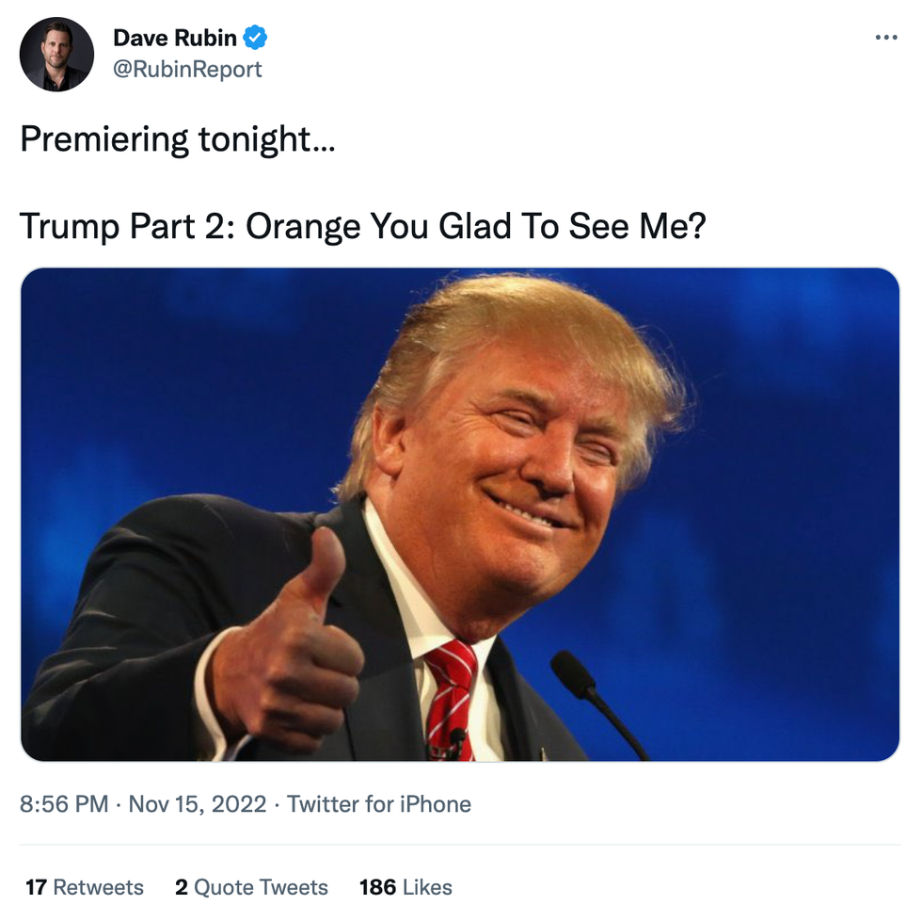Click the "Premiering tonight..." tweet text
This screenshot has width=922, height=921.
(x=177, y=139)
